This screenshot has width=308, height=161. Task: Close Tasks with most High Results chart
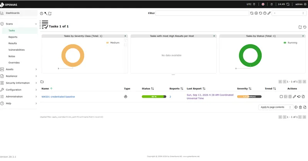(214, 36)
